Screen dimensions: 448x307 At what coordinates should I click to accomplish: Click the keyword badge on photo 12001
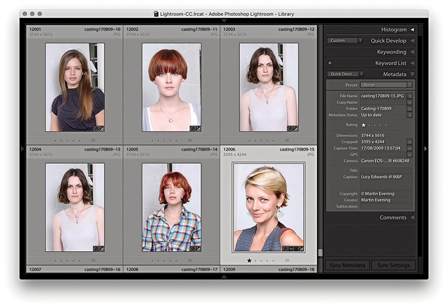coord(95,128)
